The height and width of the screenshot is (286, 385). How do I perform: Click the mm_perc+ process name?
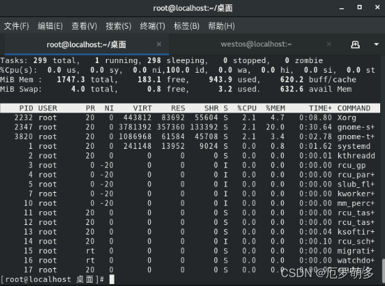356,204
